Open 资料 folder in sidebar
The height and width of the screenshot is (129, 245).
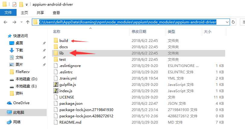pyautogui.click(x=19, y=93)
